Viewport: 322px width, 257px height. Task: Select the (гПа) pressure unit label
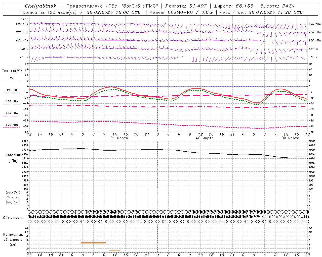pos(13,161)
